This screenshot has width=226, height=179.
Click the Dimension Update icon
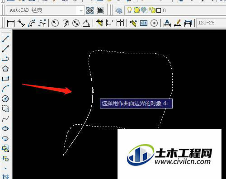(x=188, y=23)
